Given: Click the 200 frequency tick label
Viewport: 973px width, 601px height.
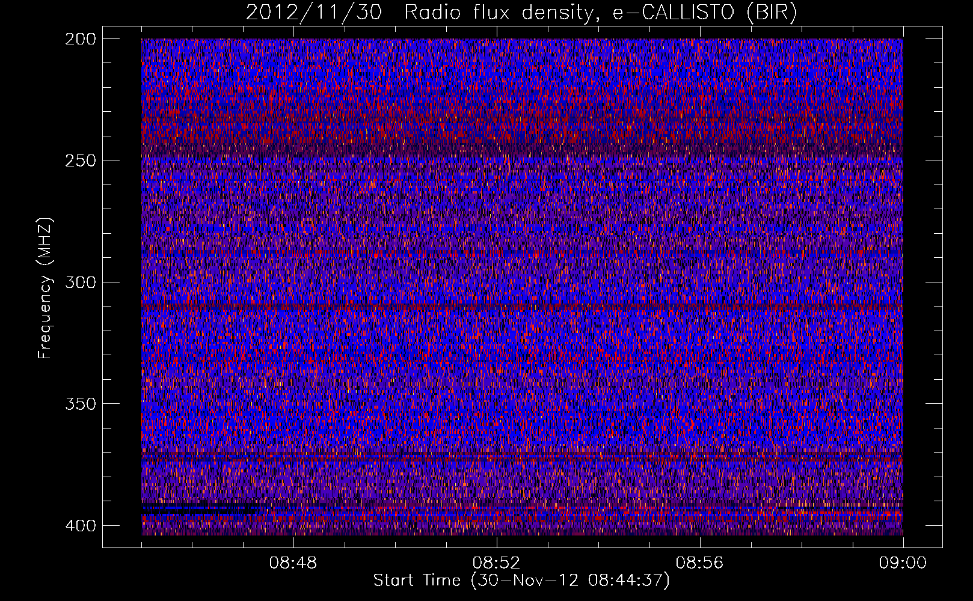Looking at the screenshot, I should tap(81, 38).
